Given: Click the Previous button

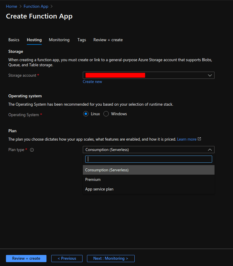Looking at the screenshot, I should [x=67, y=258].
